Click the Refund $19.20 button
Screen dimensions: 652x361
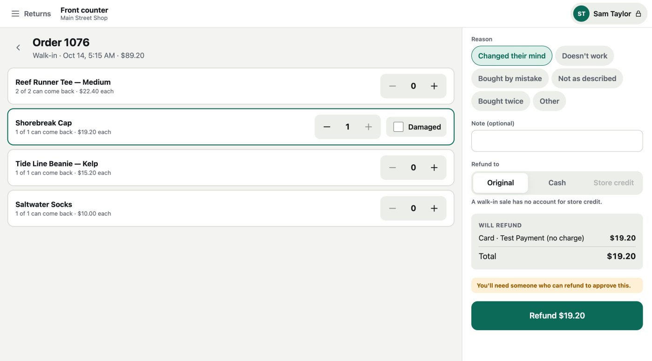click(x=557, y=316)
